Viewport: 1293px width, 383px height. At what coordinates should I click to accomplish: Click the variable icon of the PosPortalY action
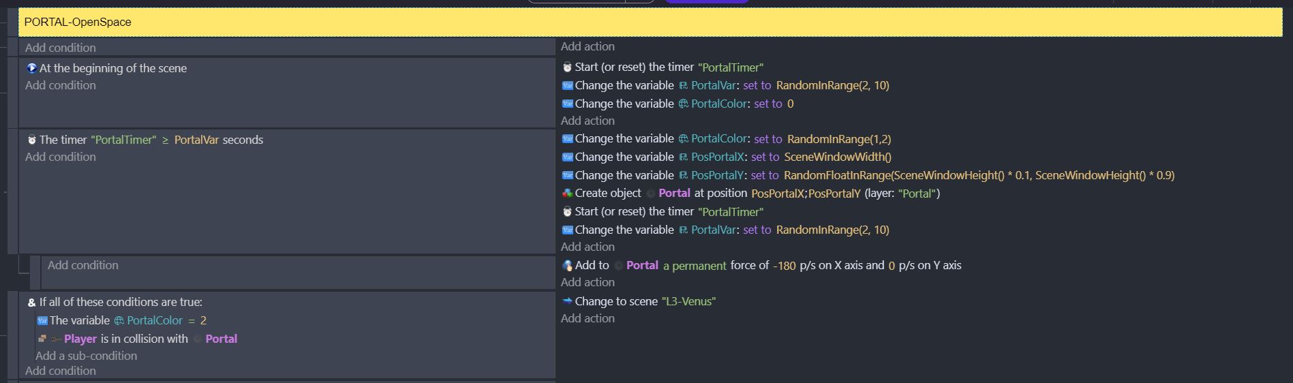point(567,175)
